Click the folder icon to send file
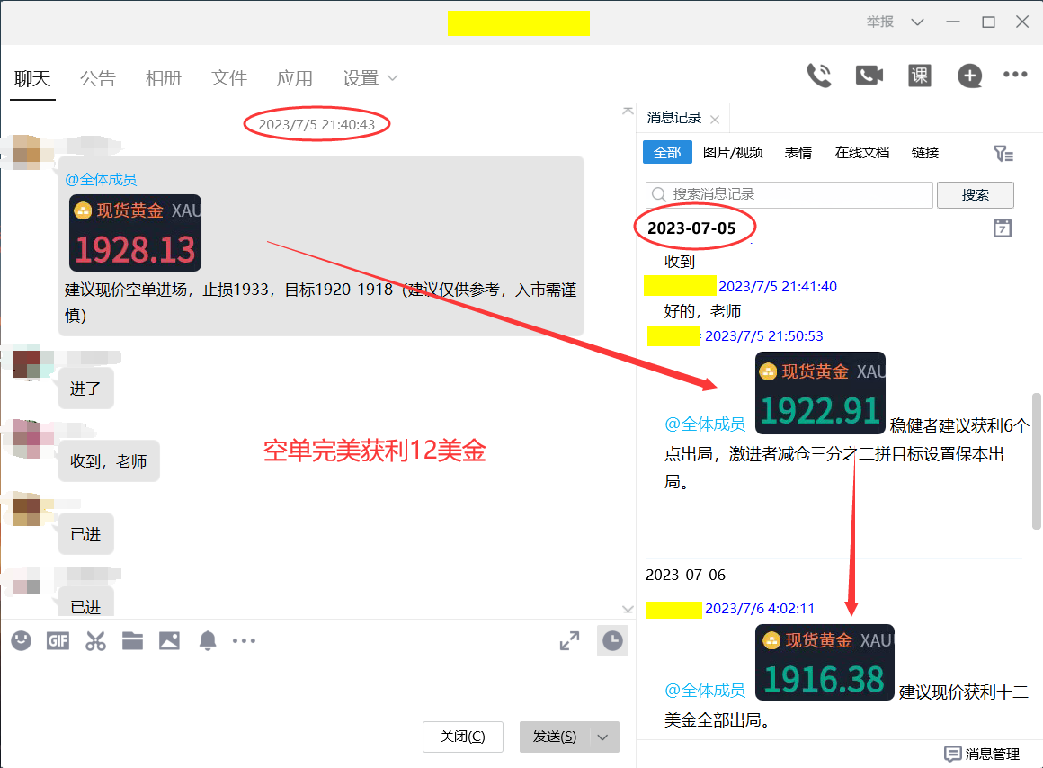Viewport: 1043px width, 768px height. tap(132, 641)
